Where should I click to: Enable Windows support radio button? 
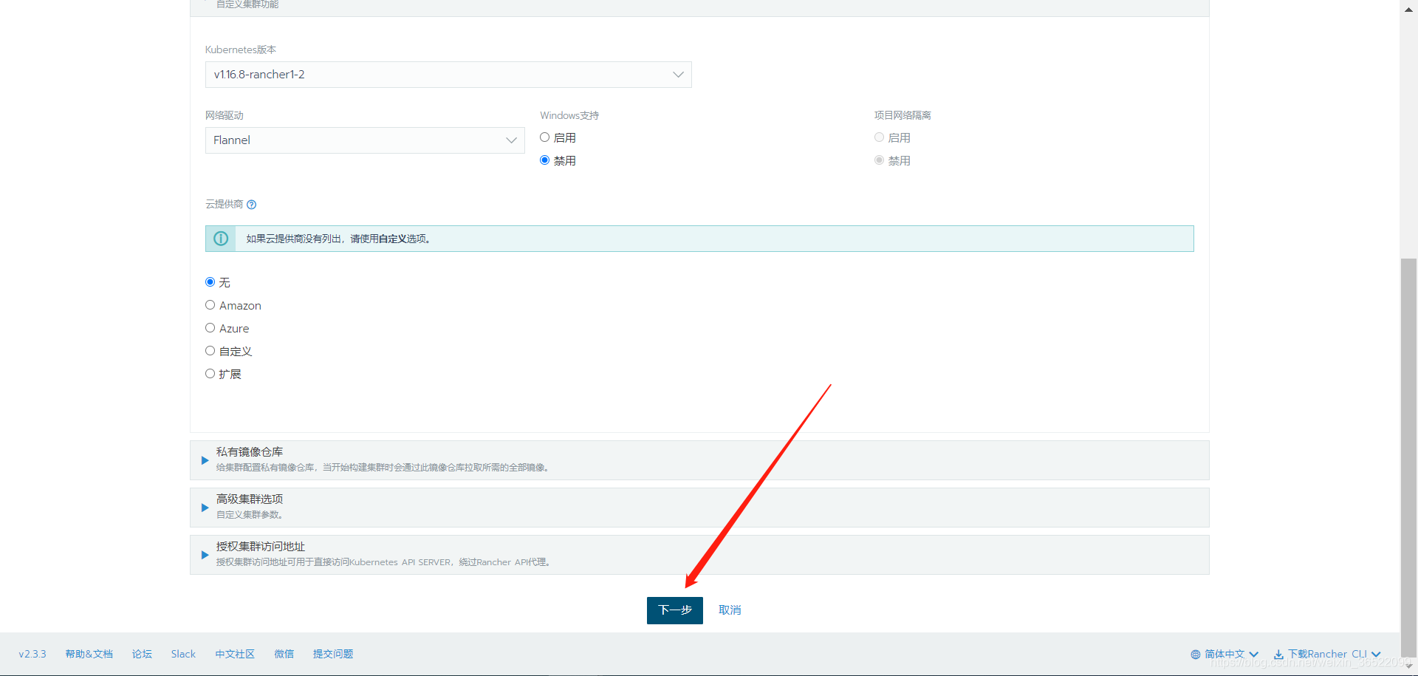(545, 137)
